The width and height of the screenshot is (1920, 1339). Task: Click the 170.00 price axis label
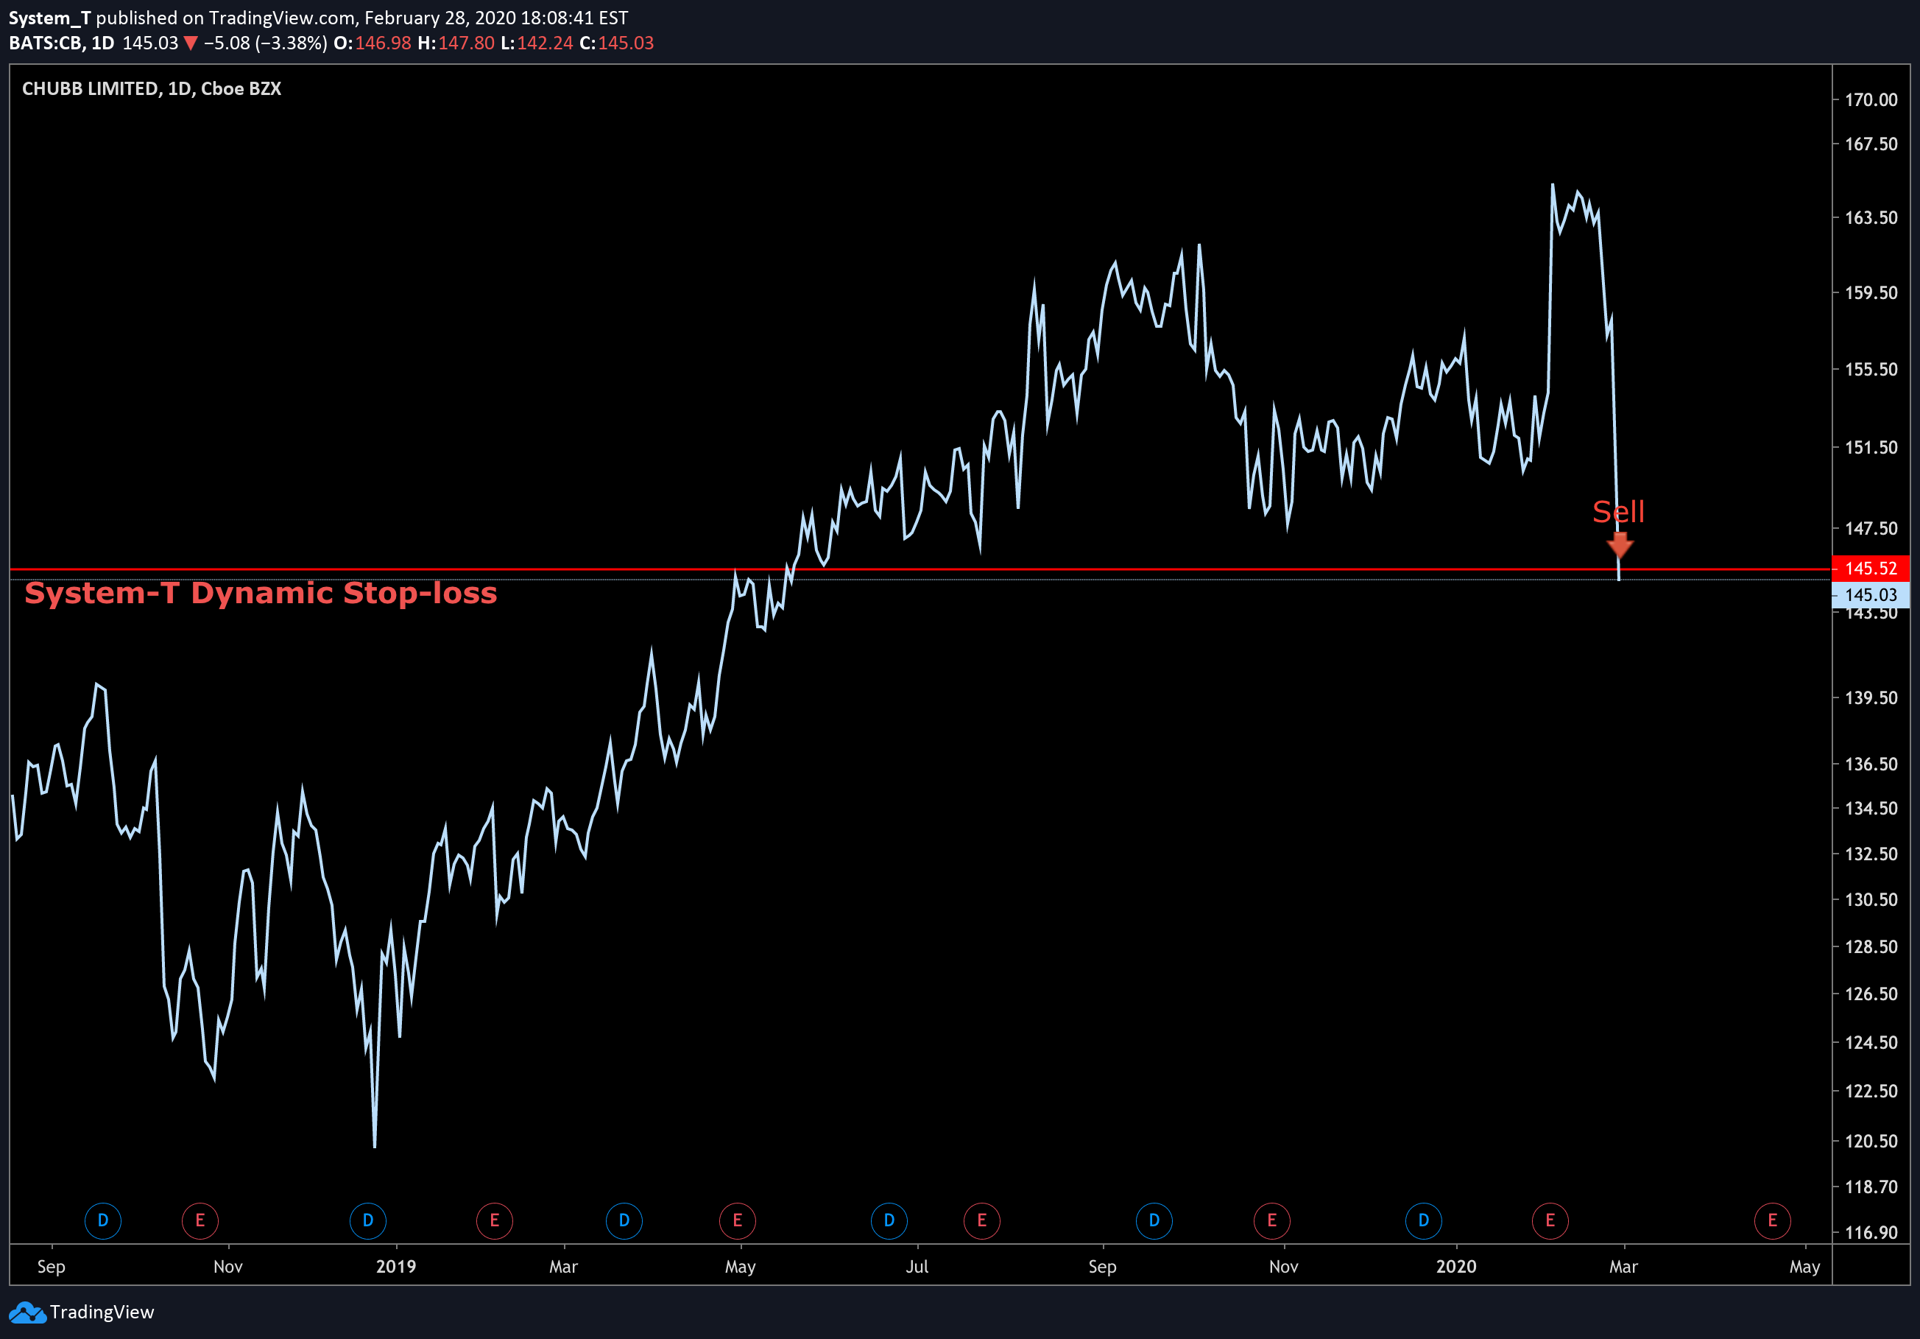point(1871,99)
